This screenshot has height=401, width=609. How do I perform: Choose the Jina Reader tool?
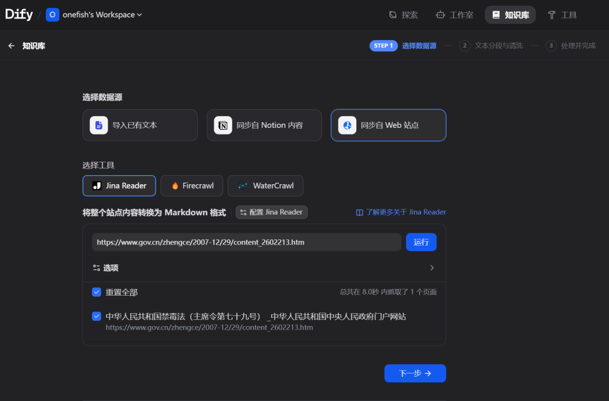119,186
